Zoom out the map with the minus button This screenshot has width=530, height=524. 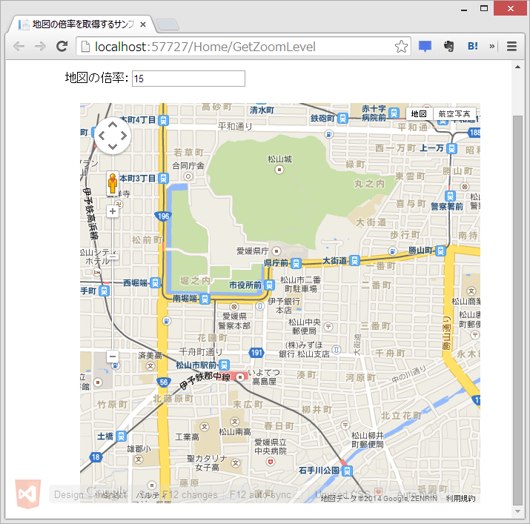tap(113, 356)
